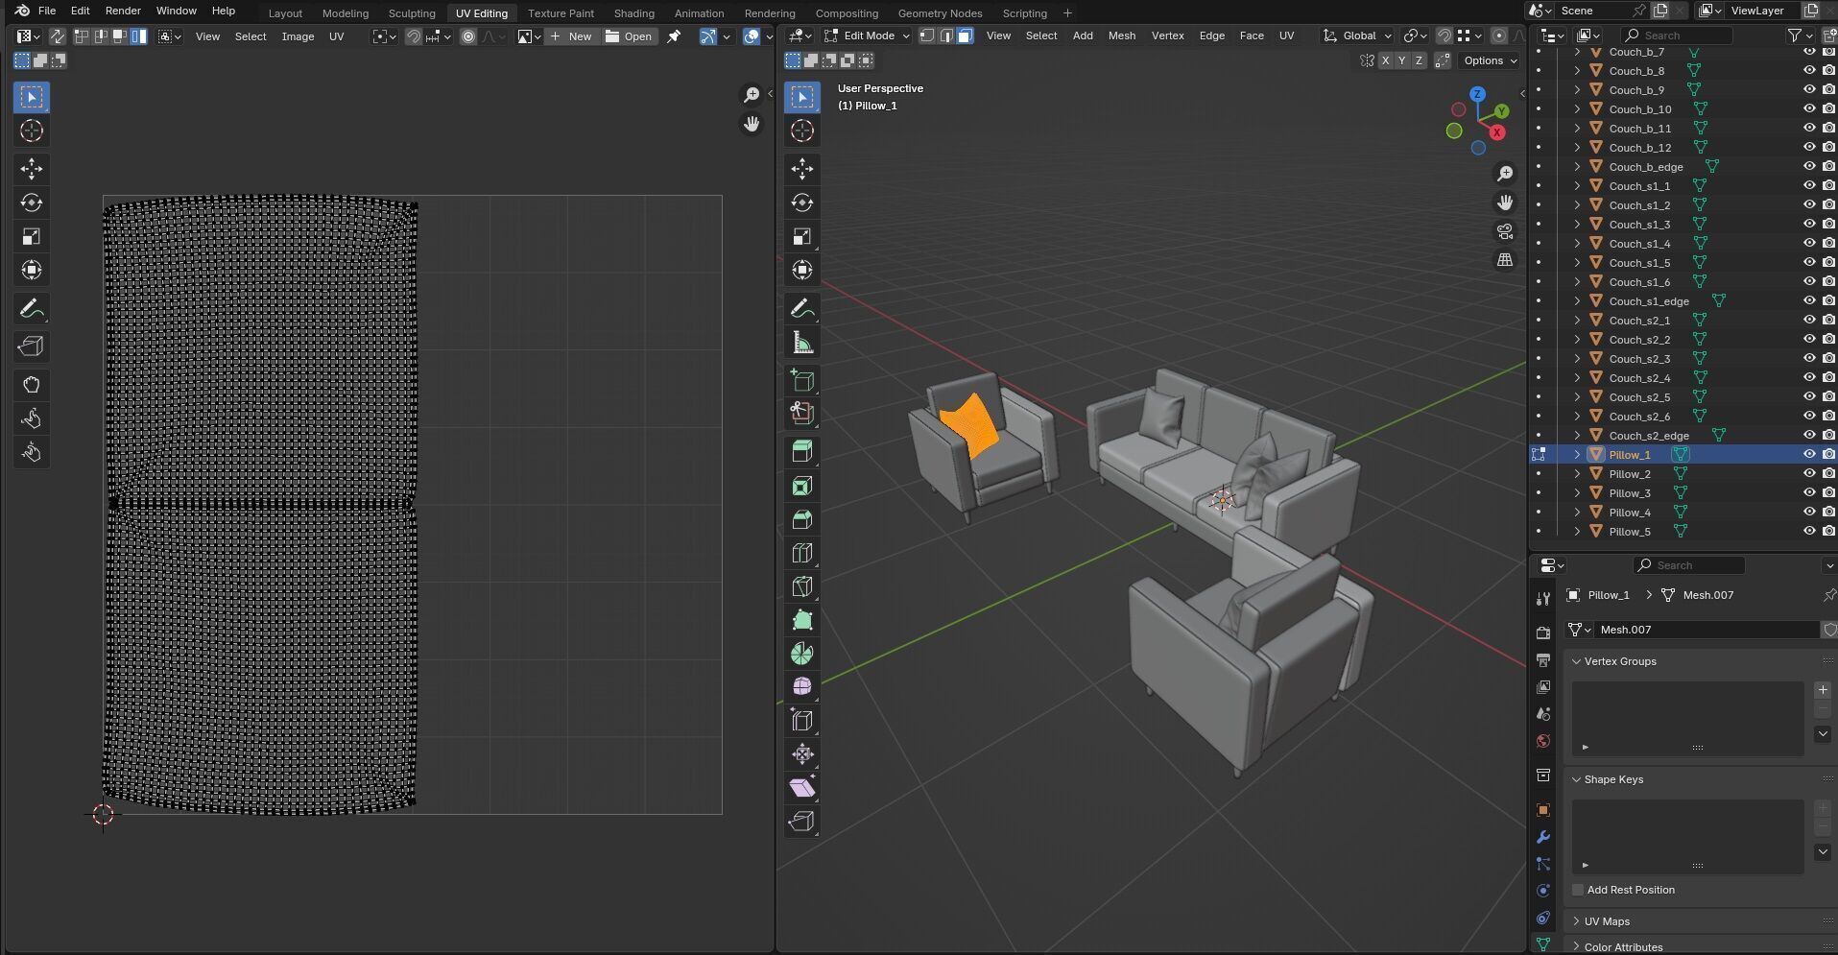This screenshot has height=955, width=1838.
Task: Open the Global transform orientation dropdown
Action: [x=1357, y=36]
